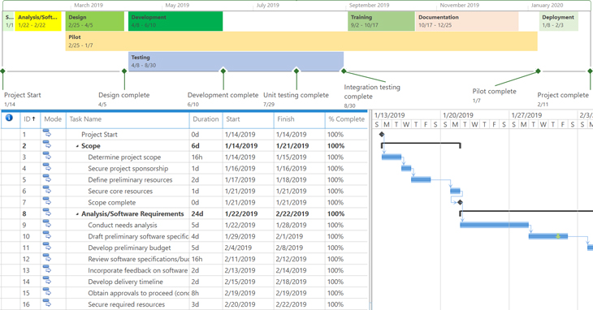Viewport: 593px width, 310px height.
Task: Click the task mode icon for Project Start row
Action: tap(47, 133)
